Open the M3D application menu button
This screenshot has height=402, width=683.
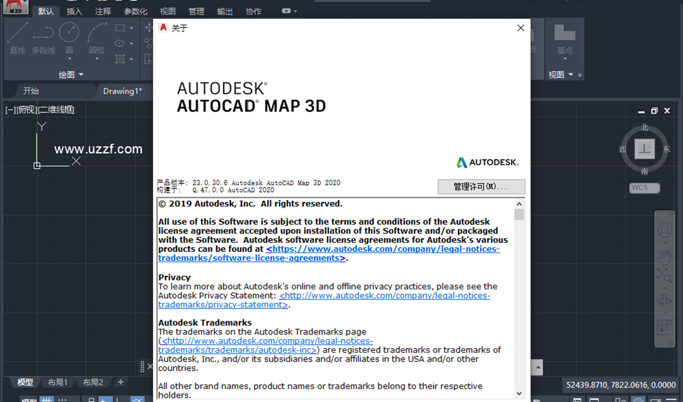(16, 7)
